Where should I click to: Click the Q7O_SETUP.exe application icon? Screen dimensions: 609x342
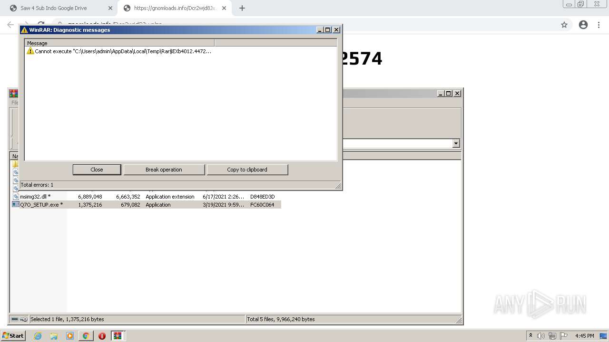[x=16, y=205]
